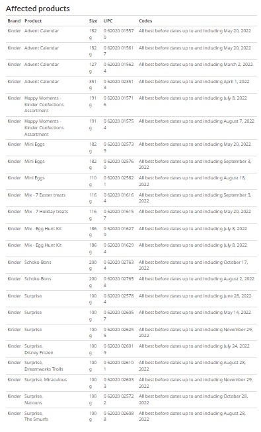Click Happy Moments row dated August 7, 2022
Screen dimensions: 261x432
point(131,128)
